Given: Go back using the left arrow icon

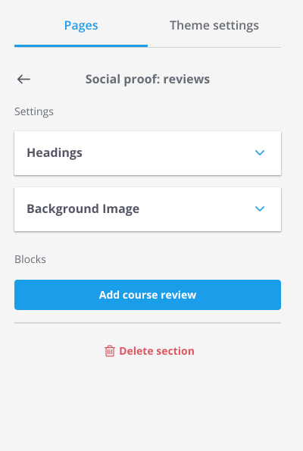Looking at the screenshot, I should (x=23, y=79).
